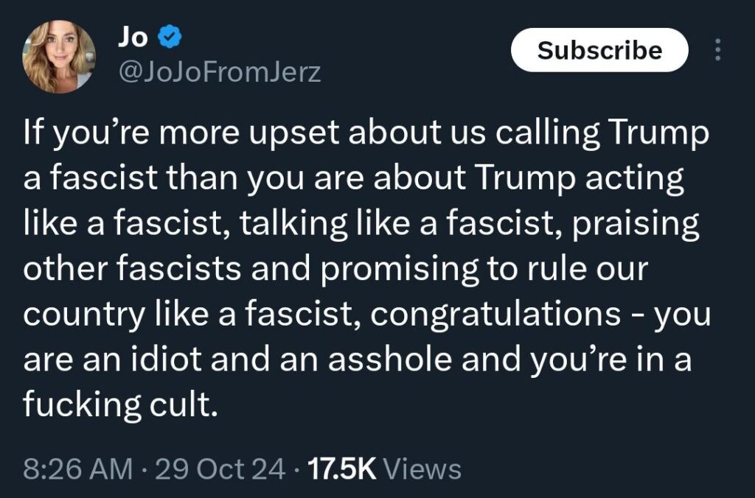Click the line starting "other fascists and promising"
Screen dimensions: 755x498
coord(335,269)
